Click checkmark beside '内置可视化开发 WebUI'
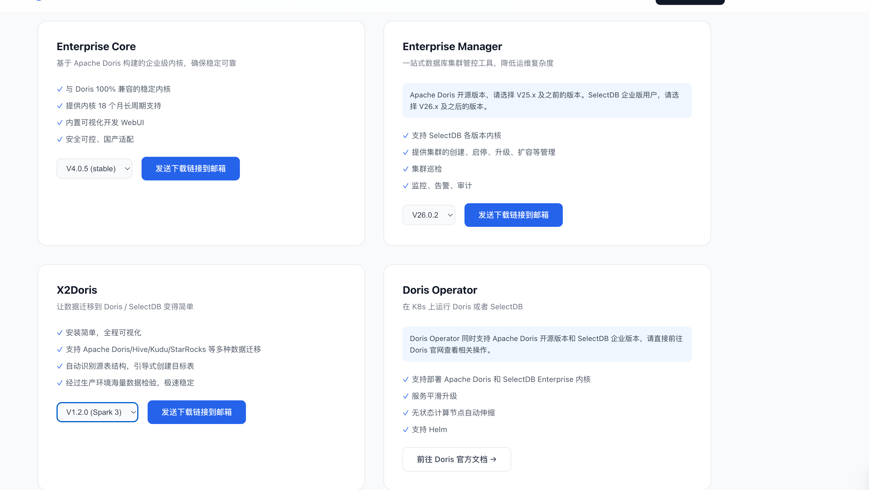Viewport: 869px width, 490px height. [60, 122]
